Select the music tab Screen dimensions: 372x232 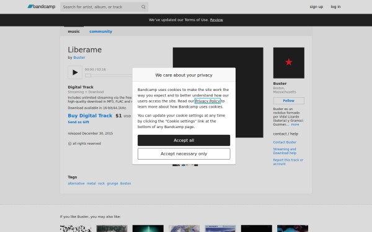74,32
